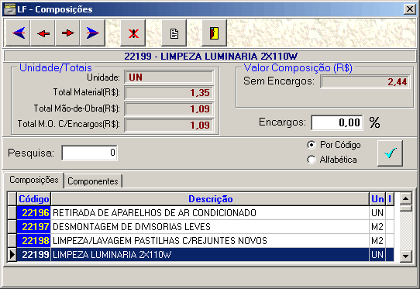Click current-row pointer beside 22199
This screenshot has height=289, width=420.
point(12,255)
